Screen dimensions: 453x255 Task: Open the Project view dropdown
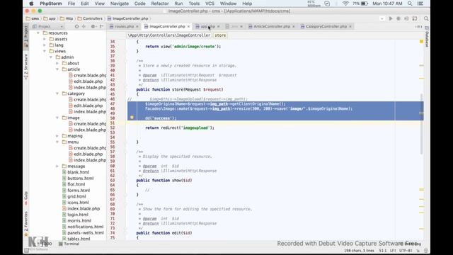(x=47, y=26)
